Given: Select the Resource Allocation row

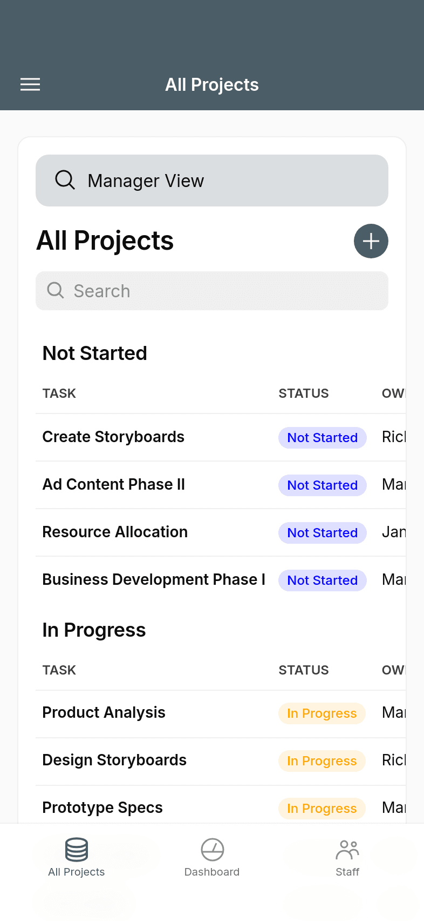Looking at the screenshot, I should (221, 532).
